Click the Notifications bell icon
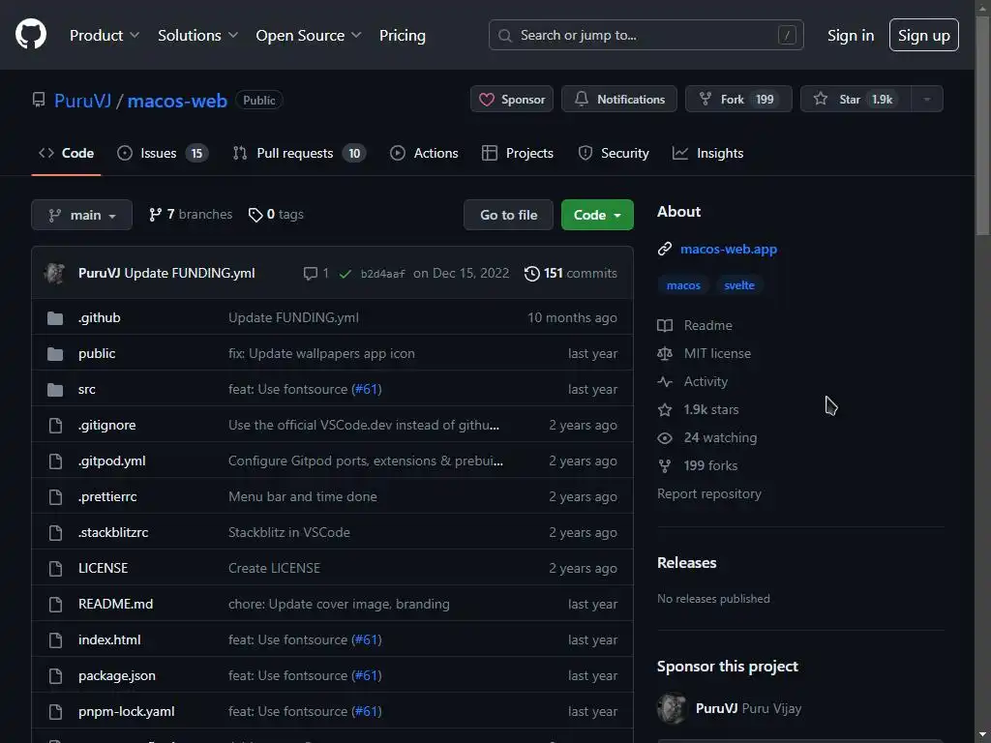991x743 pixels. [582, 100]
